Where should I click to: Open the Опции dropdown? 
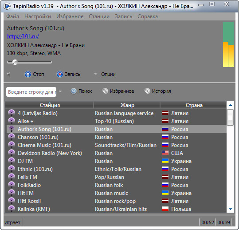coord(105,74)
